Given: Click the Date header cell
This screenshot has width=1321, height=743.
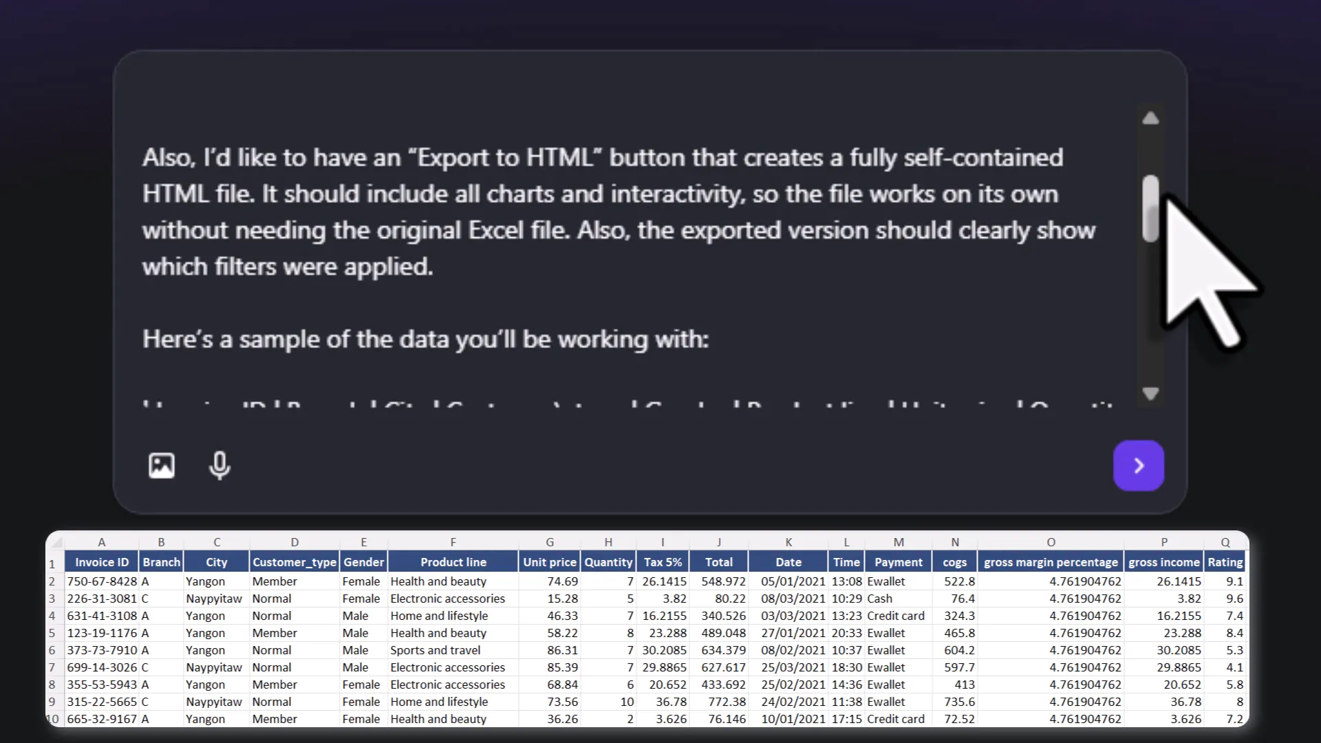Looking at the screenshot, I should click(x=788, y=561).
